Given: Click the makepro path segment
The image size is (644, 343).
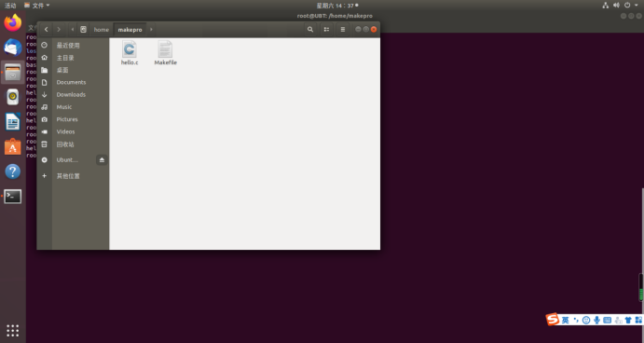Looking at the screenshot, I should point(130,30).
